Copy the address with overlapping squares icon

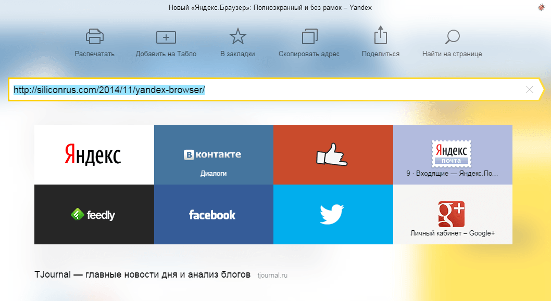point(309,36)
